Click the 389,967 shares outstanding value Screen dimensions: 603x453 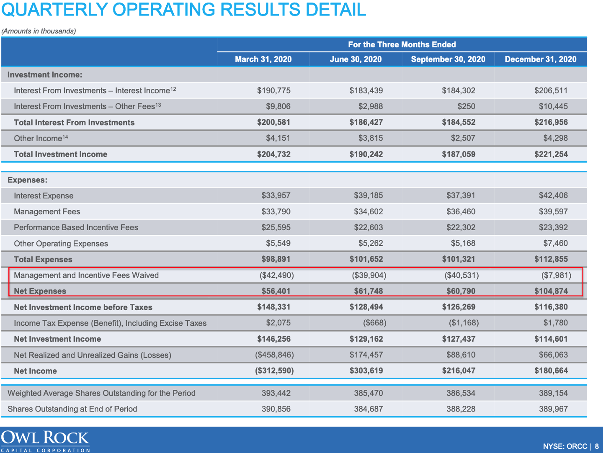click(553, 409)
